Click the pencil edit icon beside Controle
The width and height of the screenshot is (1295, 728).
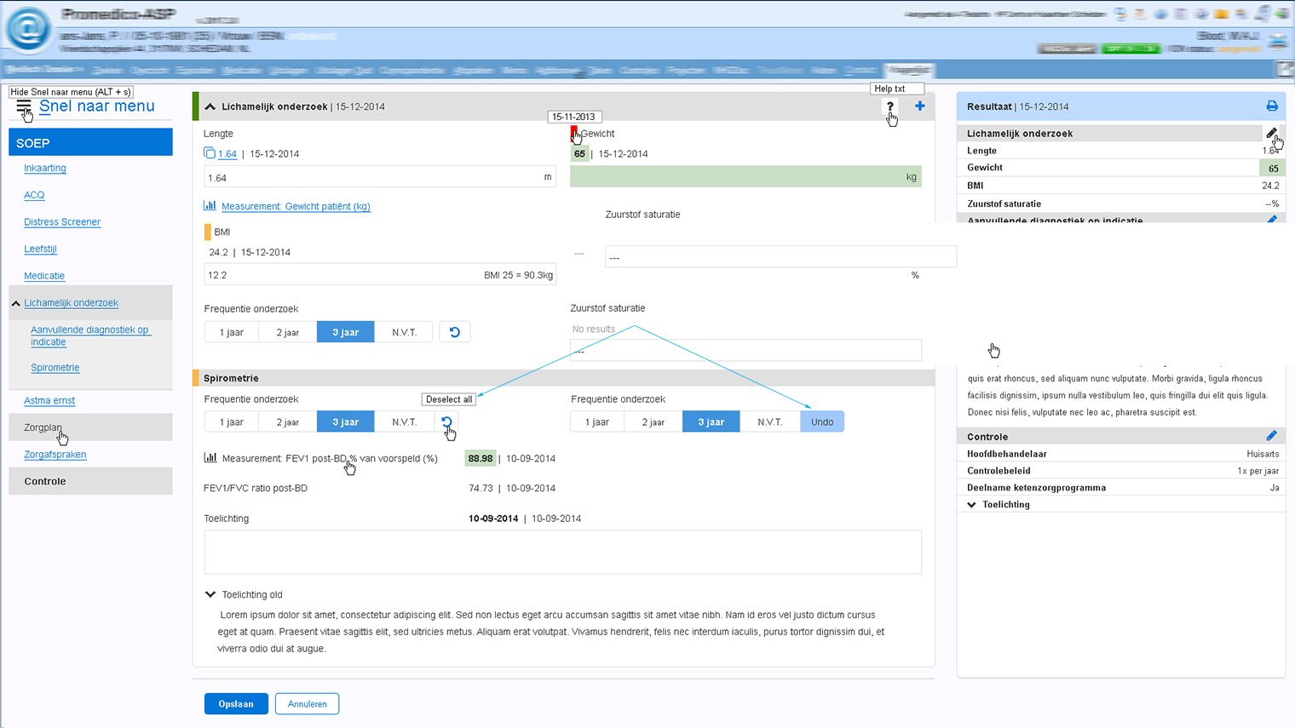click(1271, 436)
